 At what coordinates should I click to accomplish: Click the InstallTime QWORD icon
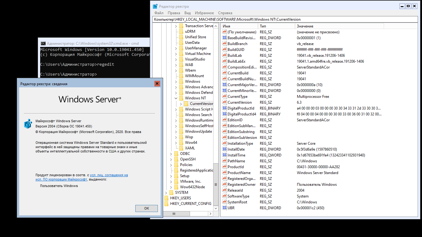pyautogui.click(x=225, y=155)
